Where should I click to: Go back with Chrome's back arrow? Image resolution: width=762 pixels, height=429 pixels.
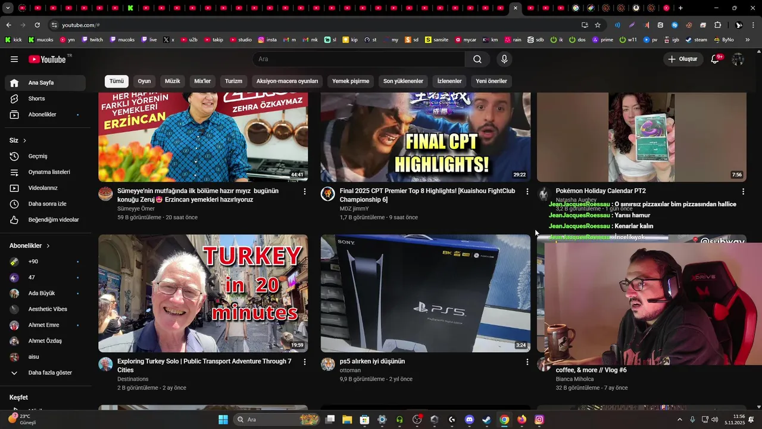coord(8,25)
